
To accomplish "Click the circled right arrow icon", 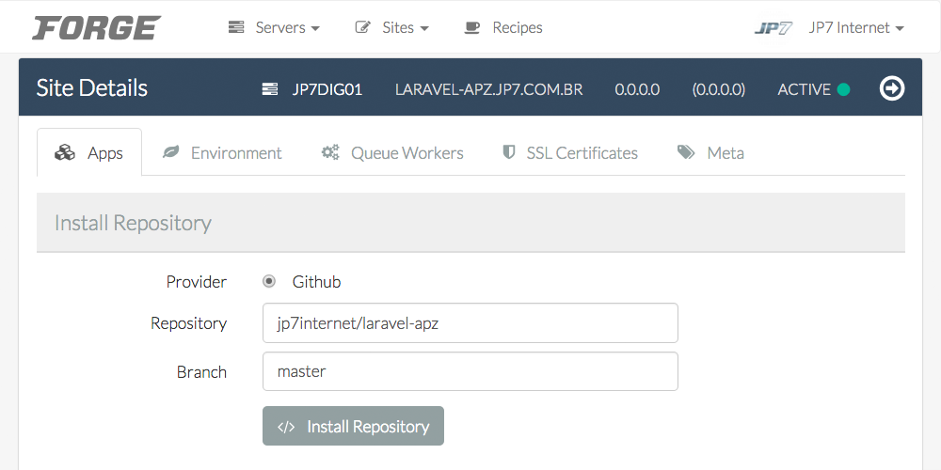I will (892, 88).
